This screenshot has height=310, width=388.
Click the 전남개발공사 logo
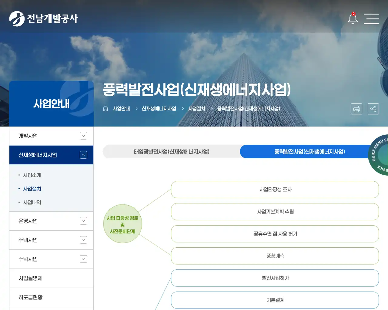coord(43,19)
